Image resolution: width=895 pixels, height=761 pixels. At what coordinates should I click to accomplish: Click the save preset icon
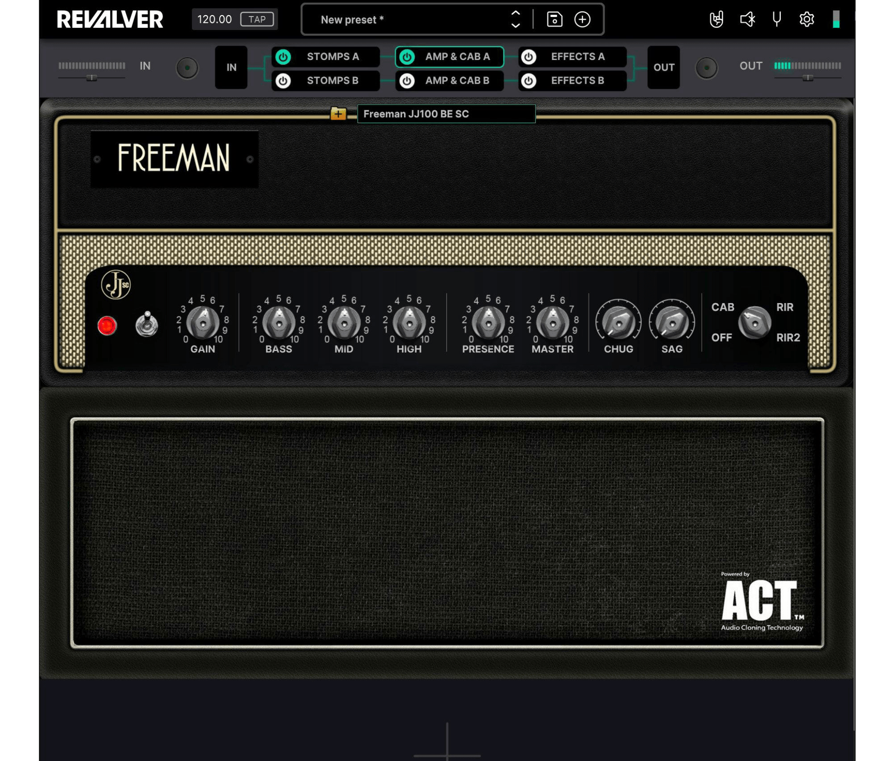(555, 19)
